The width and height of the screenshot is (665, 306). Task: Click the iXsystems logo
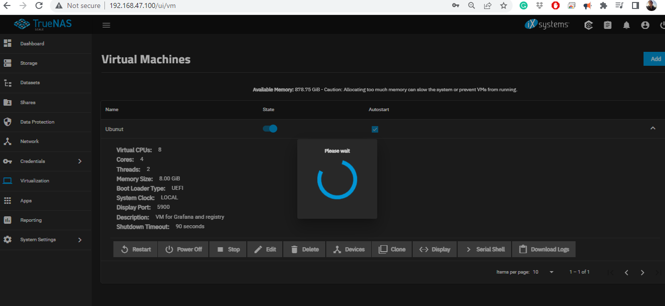click(547, 24)
